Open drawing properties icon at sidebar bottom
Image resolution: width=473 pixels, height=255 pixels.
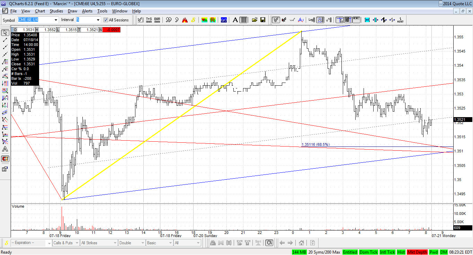[5, 169]
